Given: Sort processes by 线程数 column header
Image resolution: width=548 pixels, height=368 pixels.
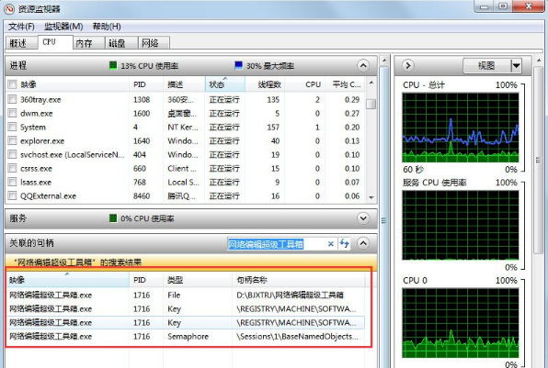Looking at the screenshot, I should tap(265, 84).
